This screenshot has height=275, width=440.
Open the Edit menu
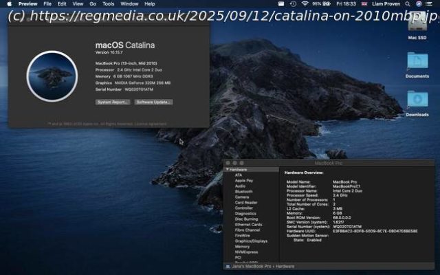pyautogui.click(x=62, y=4)
